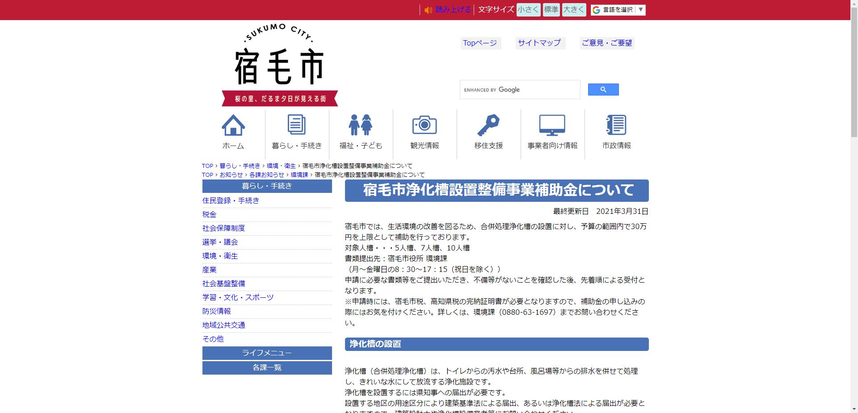The height and width of the screenshot is (413, 858).
Task: Expand the ライフメニュー section
Action: click(x=267, y=353)
